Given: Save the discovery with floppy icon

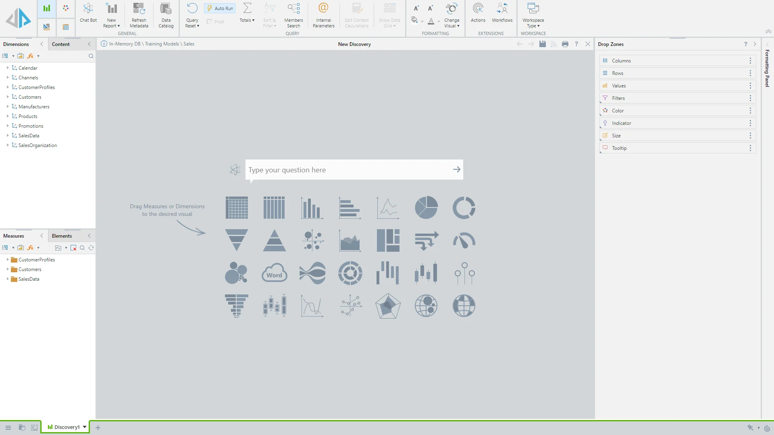Looking at the screenshot, I should coord(543,44).
